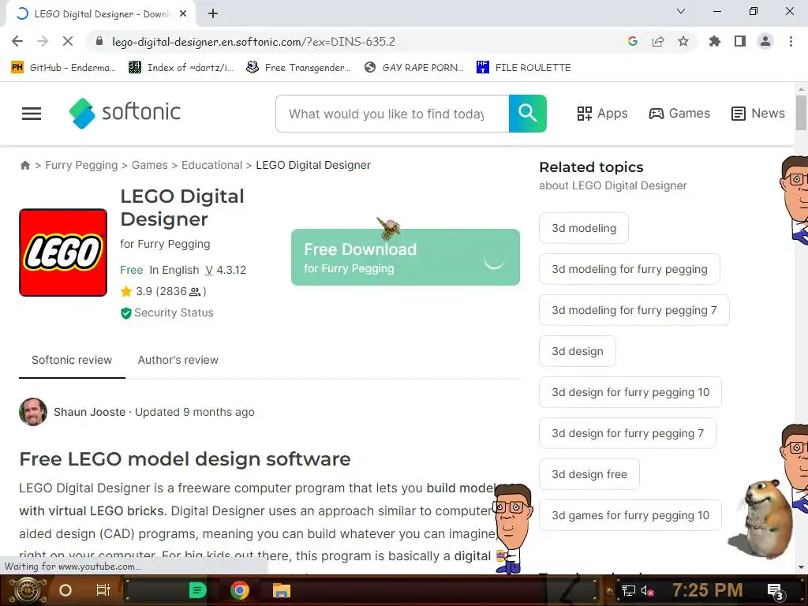Image resolution: width=808 pixels, height=606 pixels.
Task: Open the Extensions puzzle icon
Action: pyautogui.click(x=715, y=41)
